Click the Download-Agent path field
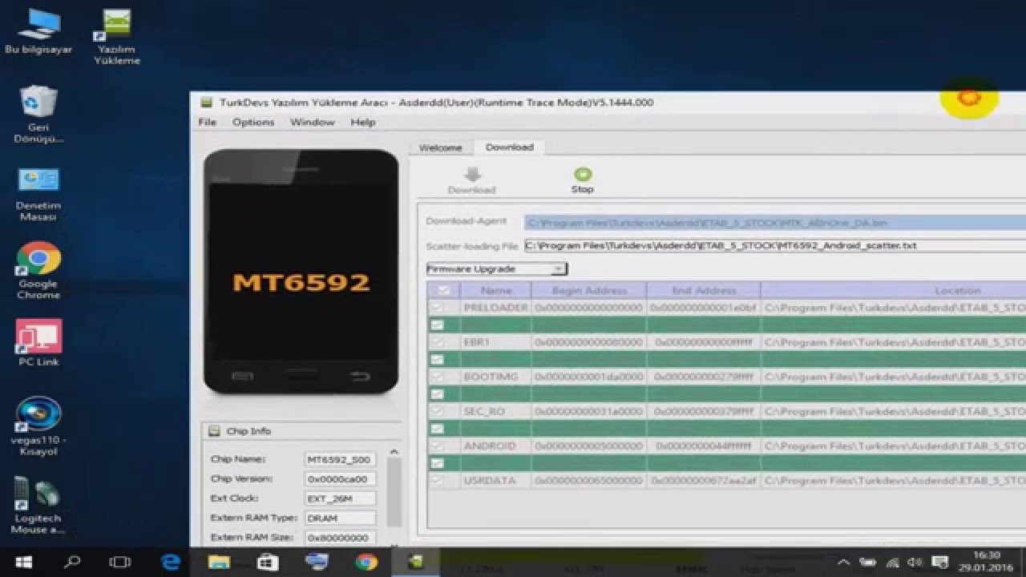The height and width of the screenshot is (577, 1026). tap(775, 222)
